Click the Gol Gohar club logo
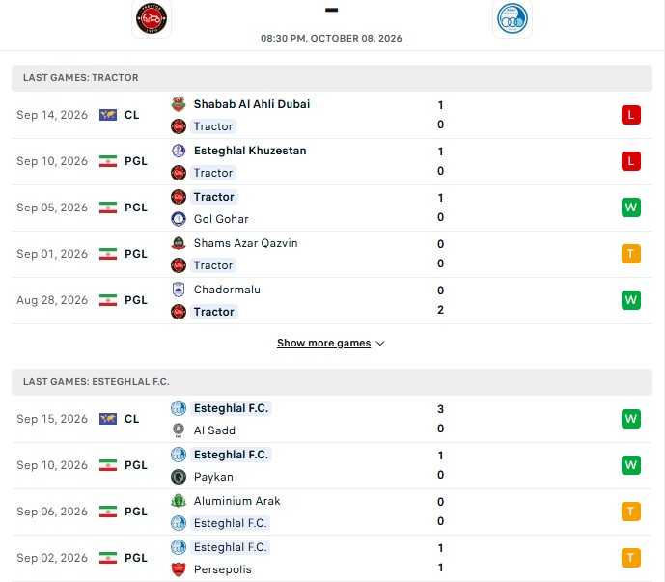This screenshot has width=665, height=582. click(179, 219)
